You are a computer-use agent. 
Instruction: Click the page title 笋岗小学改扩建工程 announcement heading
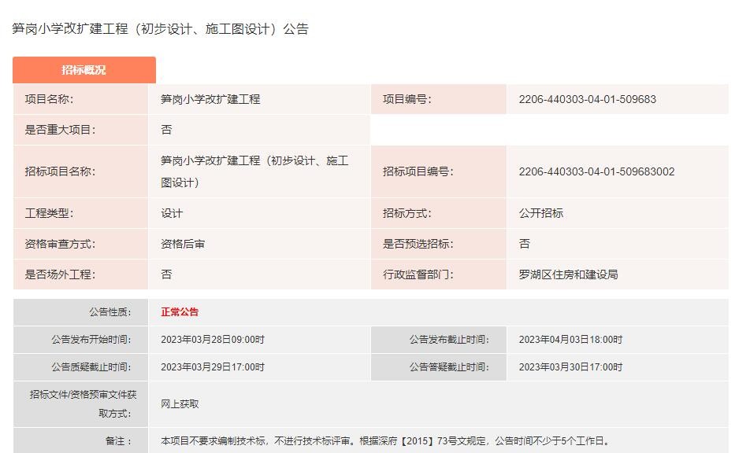click(x=161, y=29)
